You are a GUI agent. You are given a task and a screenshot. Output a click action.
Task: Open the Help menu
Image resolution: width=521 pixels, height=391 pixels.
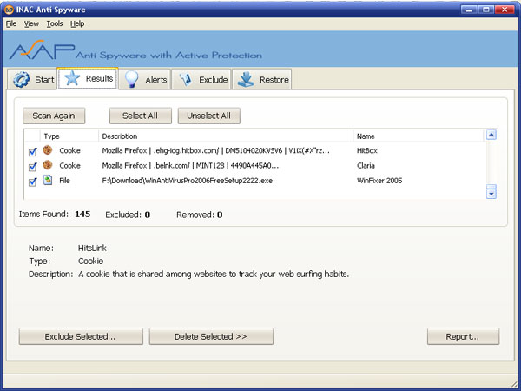(77, 24)
